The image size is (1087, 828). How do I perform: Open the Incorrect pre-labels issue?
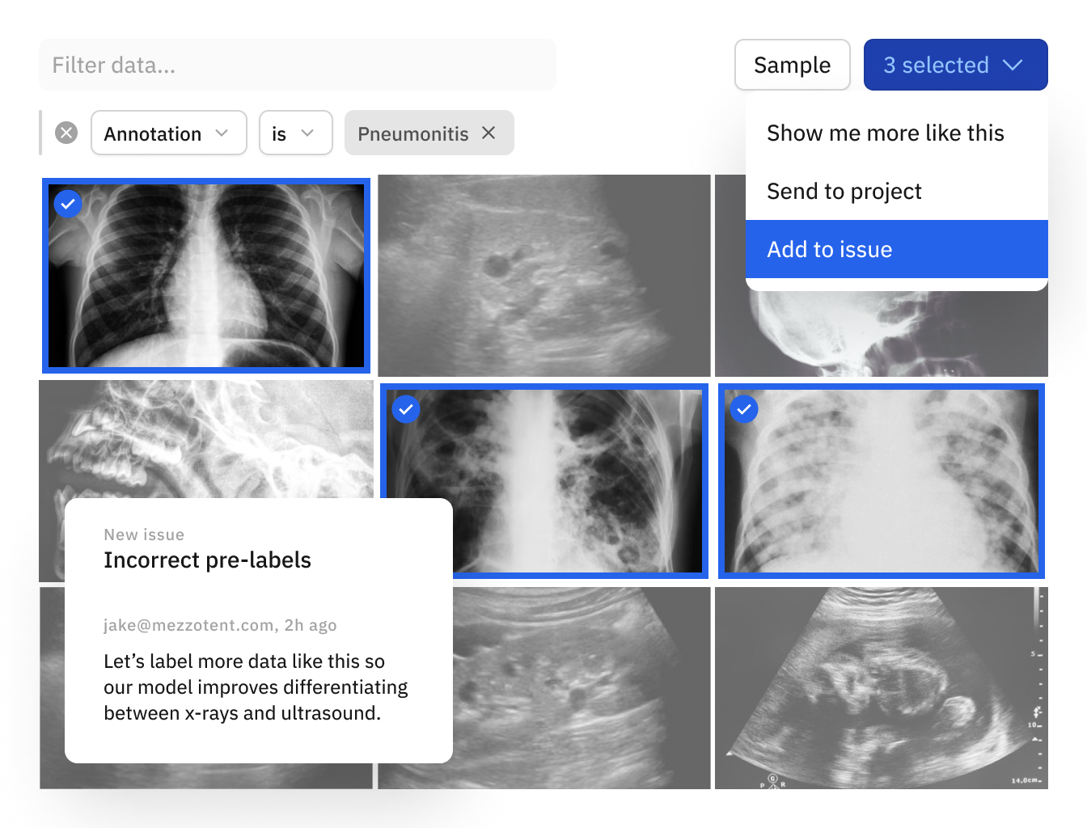[207, 560]
